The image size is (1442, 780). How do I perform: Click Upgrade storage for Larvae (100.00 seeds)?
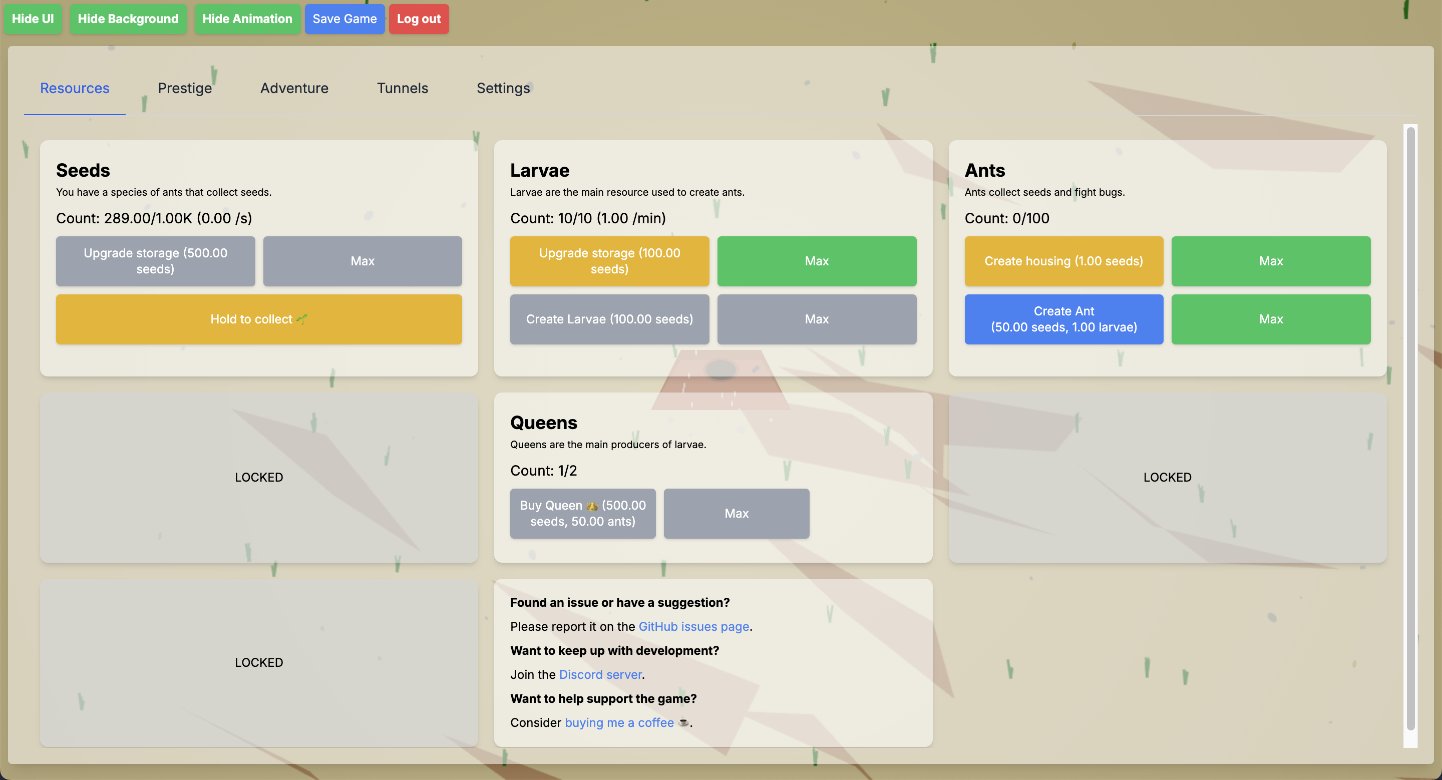coord(610,261)
